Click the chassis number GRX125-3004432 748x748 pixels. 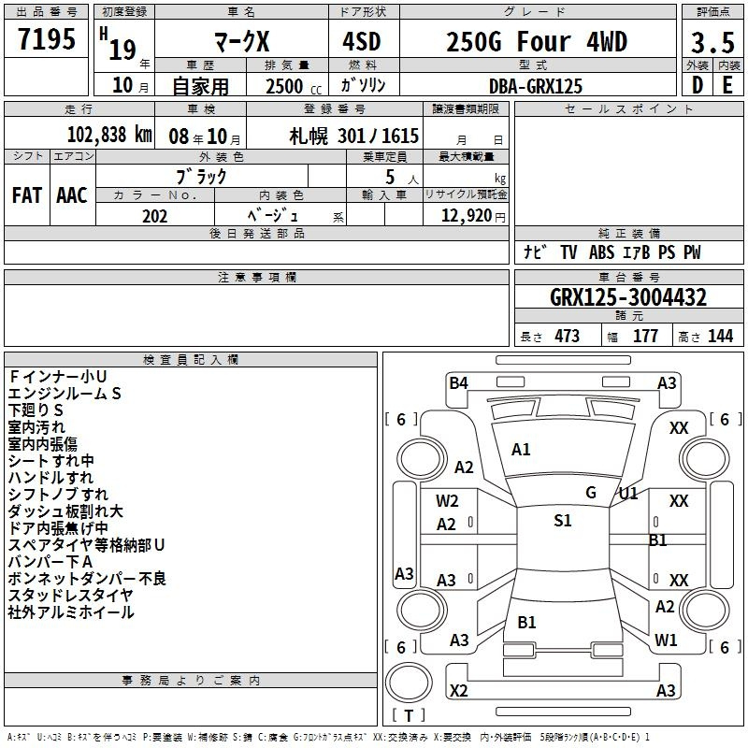[x=627, y=297]
